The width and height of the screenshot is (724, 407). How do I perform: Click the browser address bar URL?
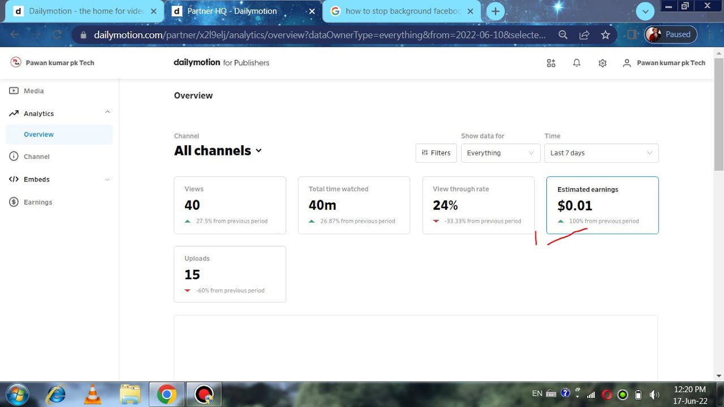pyautogui.click(x=320, y=35)
